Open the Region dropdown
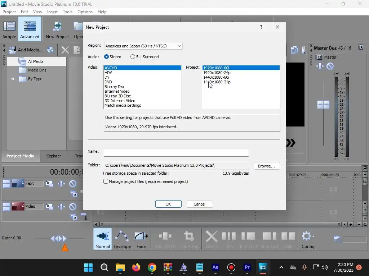The image size is (369, 276). pyautogui.click(x=143, y=46)
